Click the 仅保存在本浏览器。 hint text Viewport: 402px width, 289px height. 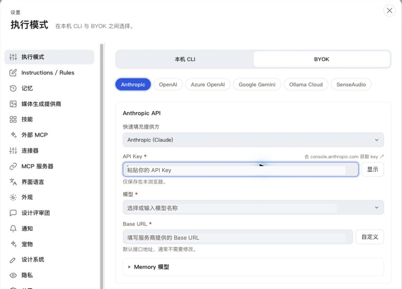coord(145,182)
